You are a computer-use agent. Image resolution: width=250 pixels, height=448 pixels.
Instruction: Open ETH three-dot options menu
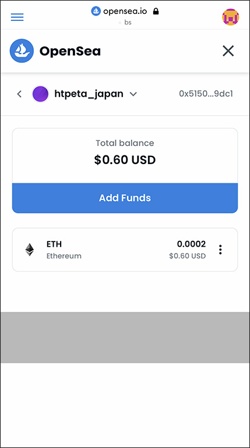pos(220,250)
